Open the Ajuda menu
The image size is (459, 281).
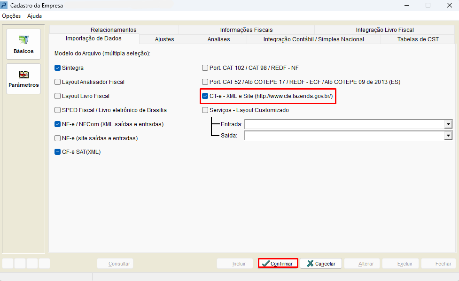point(35,16)
